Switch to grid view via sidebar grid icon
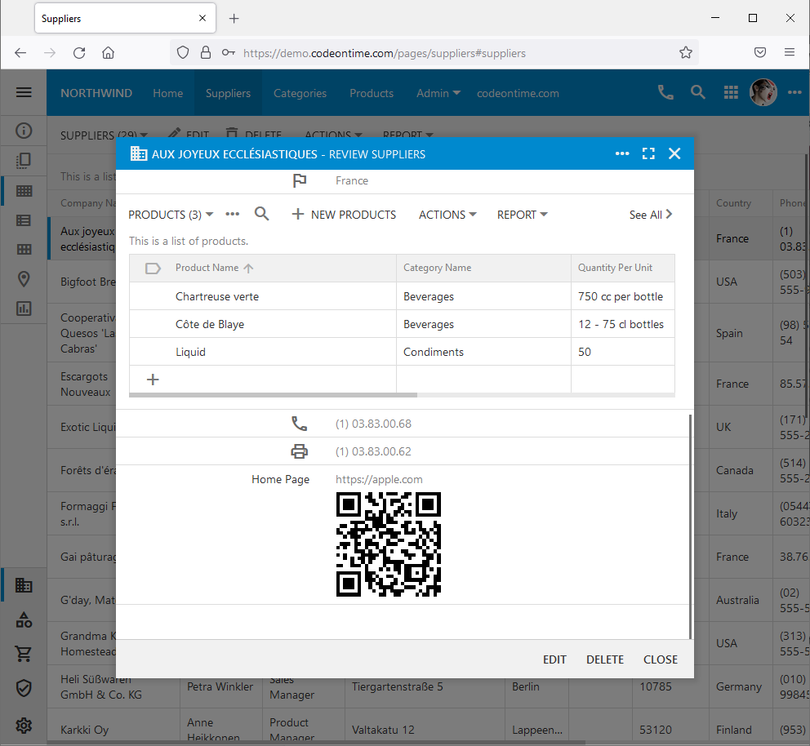Viewport: 810px width, 746px height. pos(24,190)
